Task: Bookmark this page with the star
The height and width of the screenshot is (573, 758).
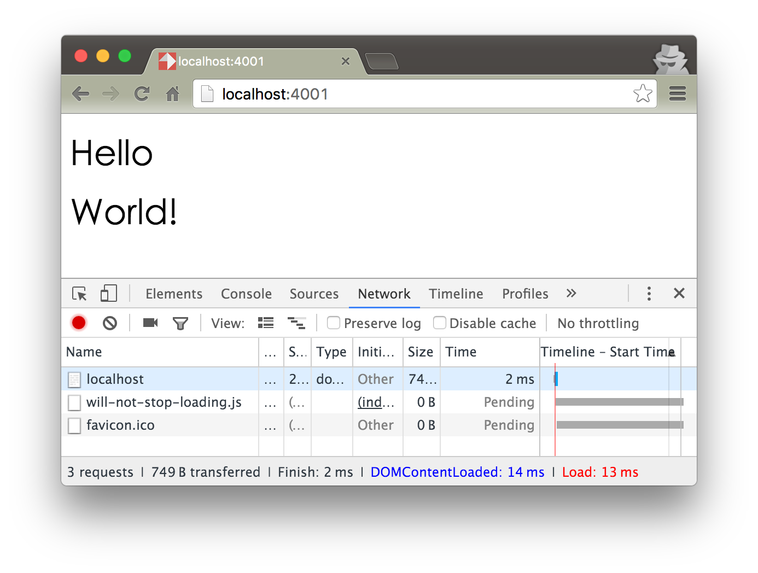Action: [643, 94]
